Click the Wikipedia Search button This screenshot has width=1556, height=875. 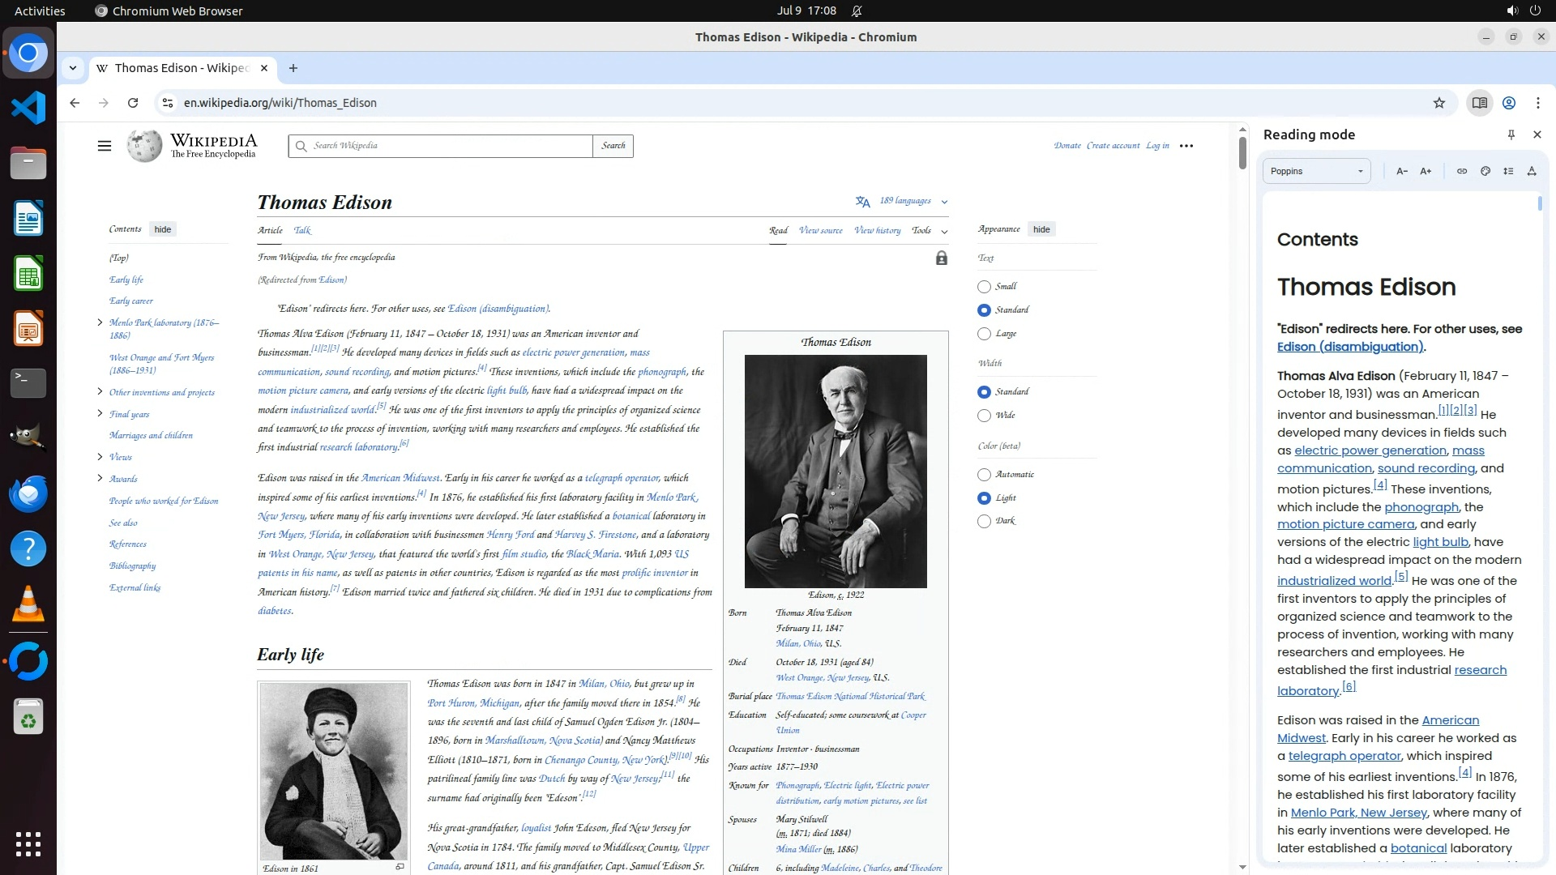coord(613,146)
